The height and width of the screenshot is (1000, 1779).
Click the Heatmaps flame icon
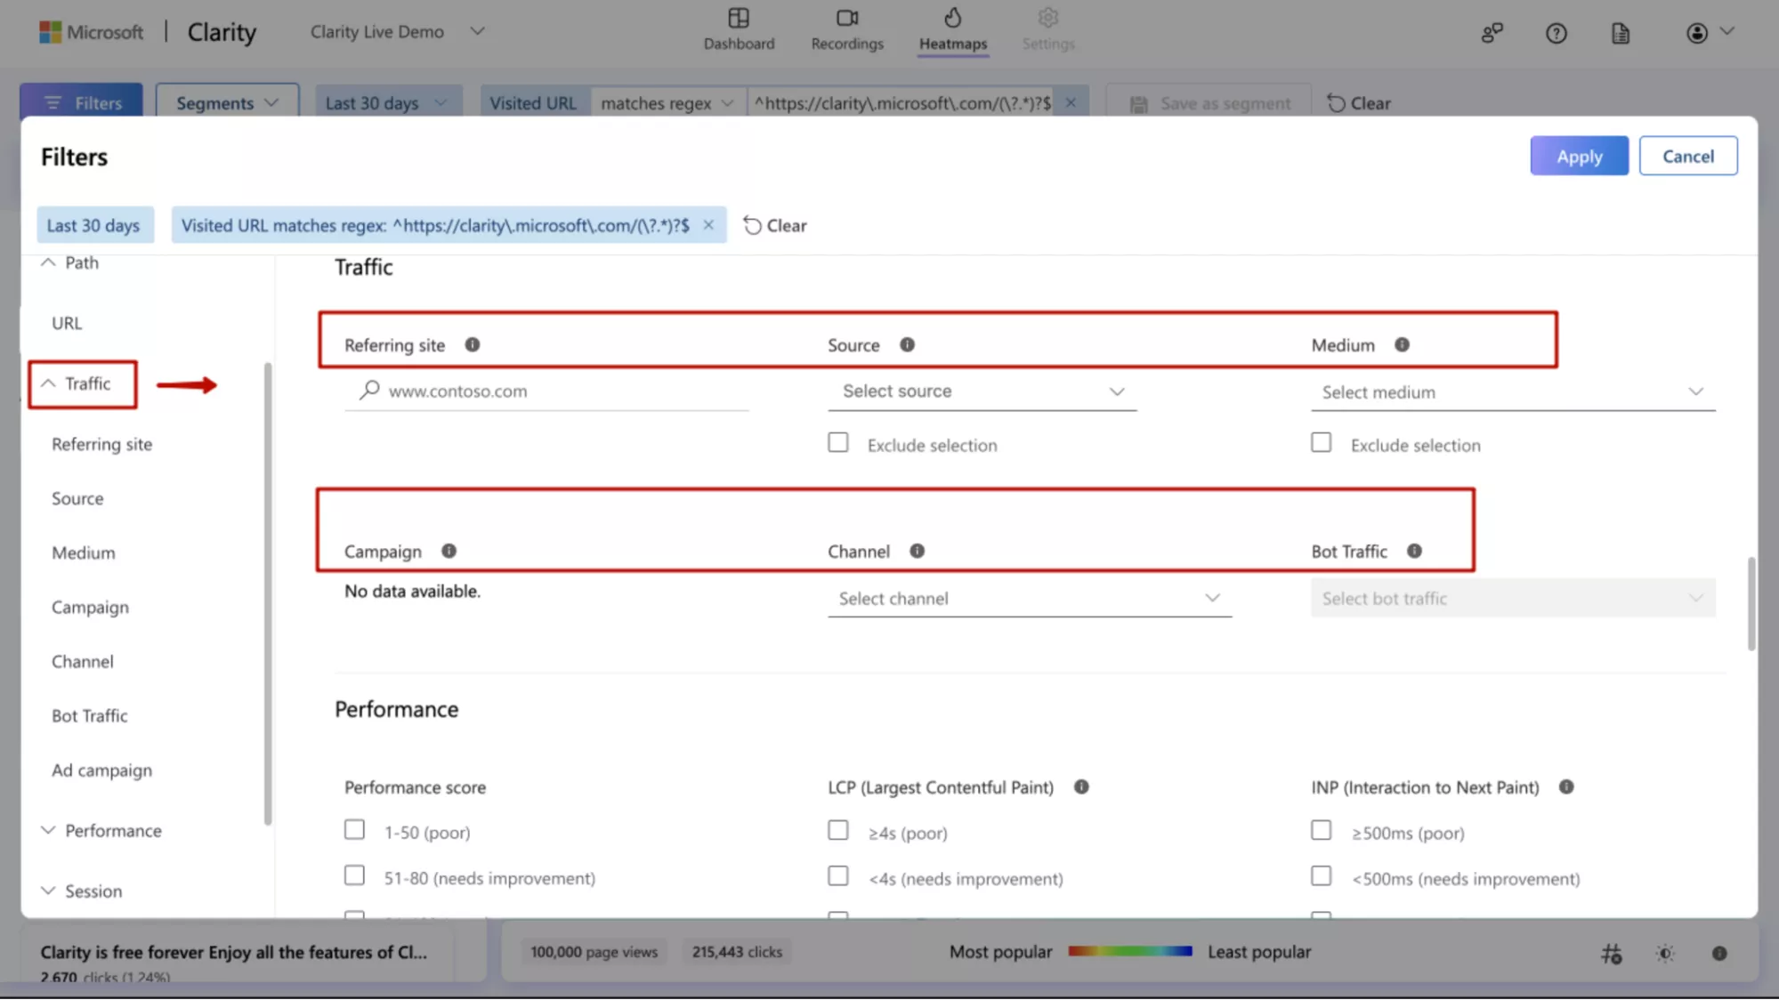(x=952, y=18)
